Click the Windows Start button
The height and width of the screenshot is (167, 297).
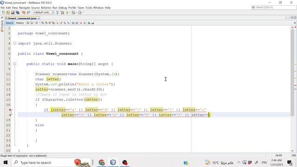tap(6, 162)
